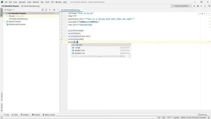Collapse all items in Project panel
This screenshot has height=119, width=211.
coord(50,10)
